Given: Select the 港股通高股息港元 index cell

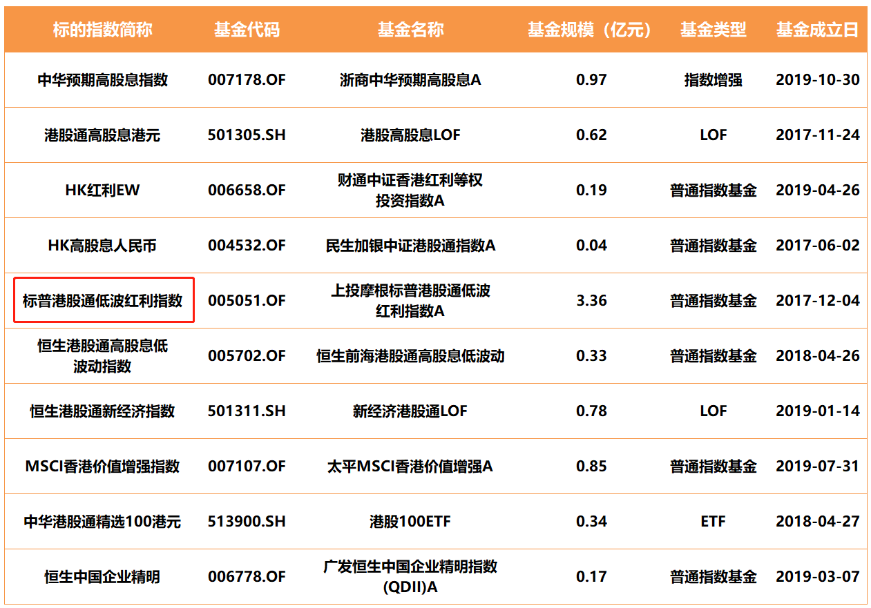Looking at the screenshot, I should (103, 135).
